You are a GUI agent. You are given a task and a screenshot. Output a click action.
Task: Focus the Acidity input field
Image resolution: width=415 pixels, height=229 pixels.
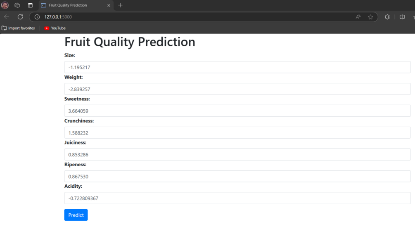click(x=237, y=198)
